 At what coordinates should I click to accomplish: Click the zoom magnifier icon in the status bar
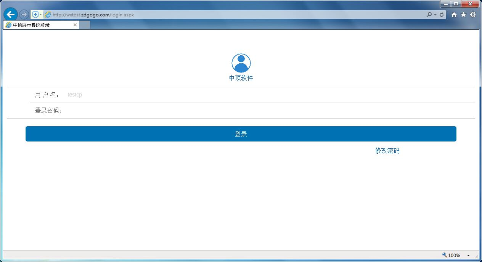[445, 255]
